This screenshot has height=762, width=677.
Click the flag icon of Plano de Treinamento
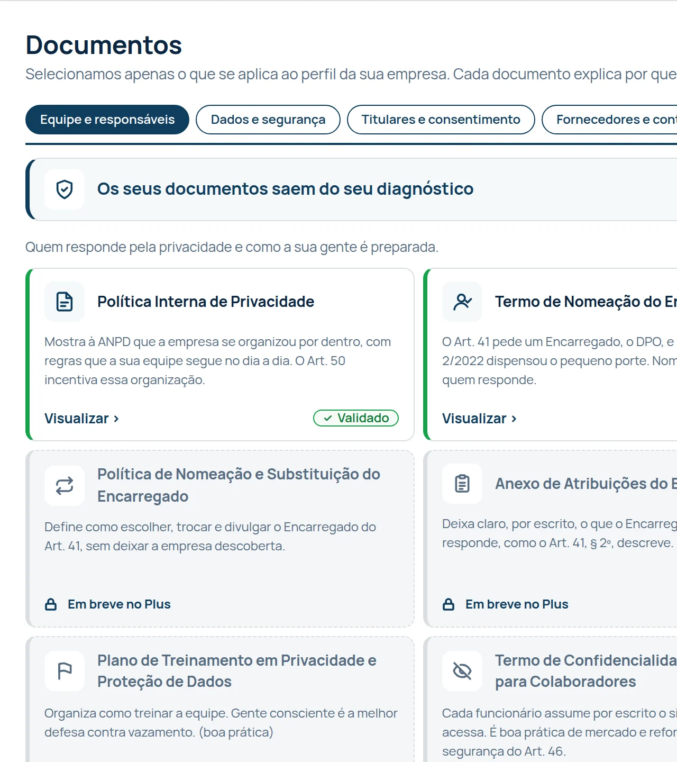click(65, 671)
